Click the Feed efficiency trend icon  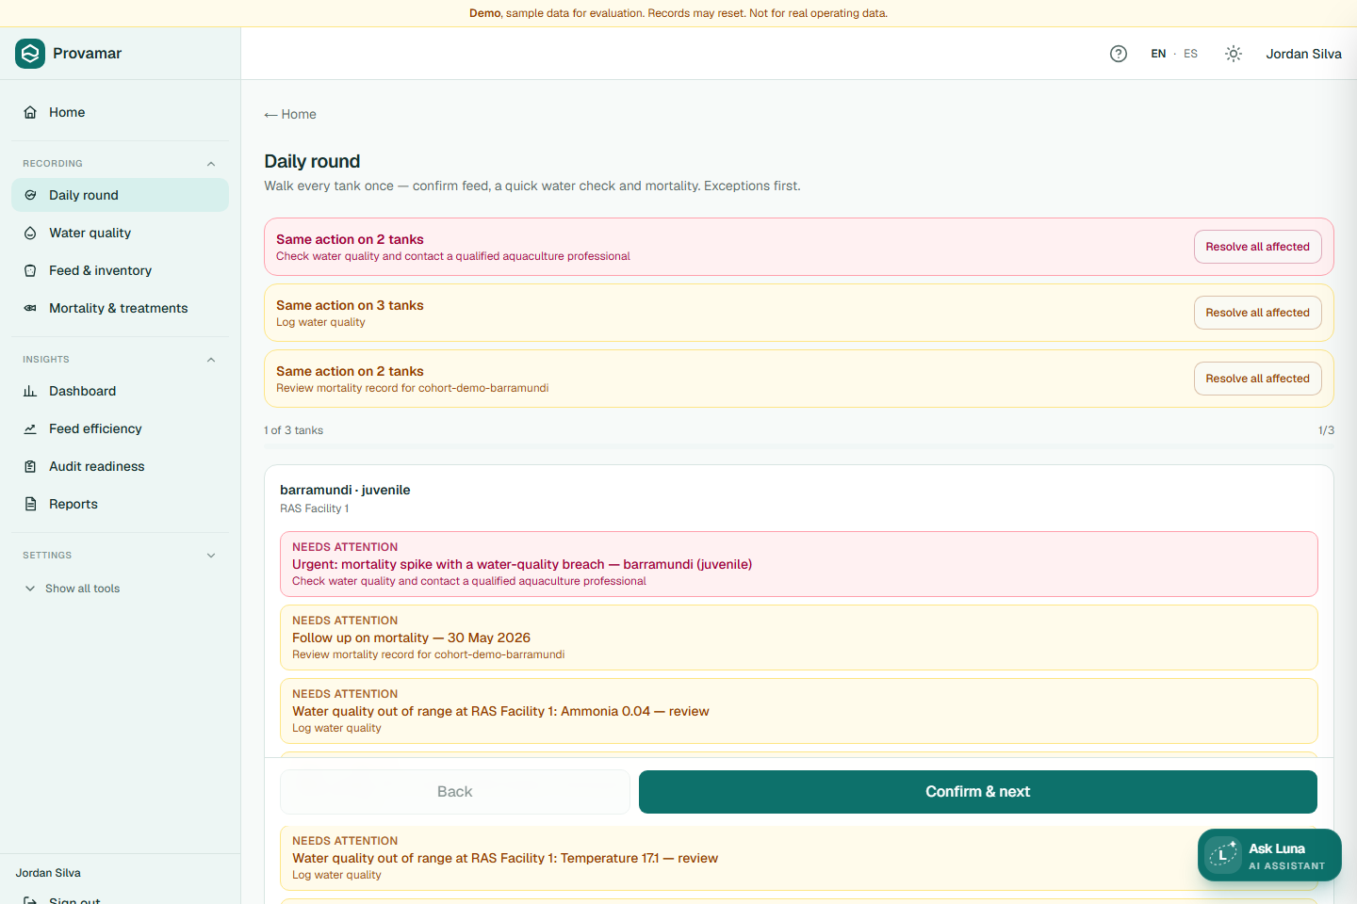(x=30, y=428)
